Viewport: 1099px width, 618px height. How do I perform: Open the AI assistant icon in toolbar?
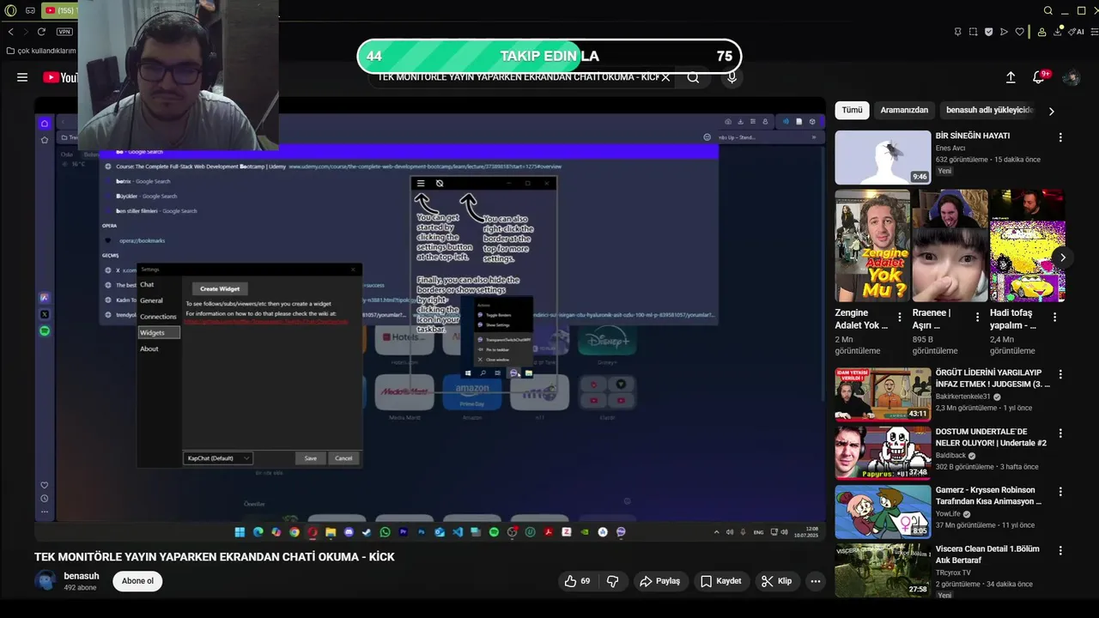[1078, 32]
